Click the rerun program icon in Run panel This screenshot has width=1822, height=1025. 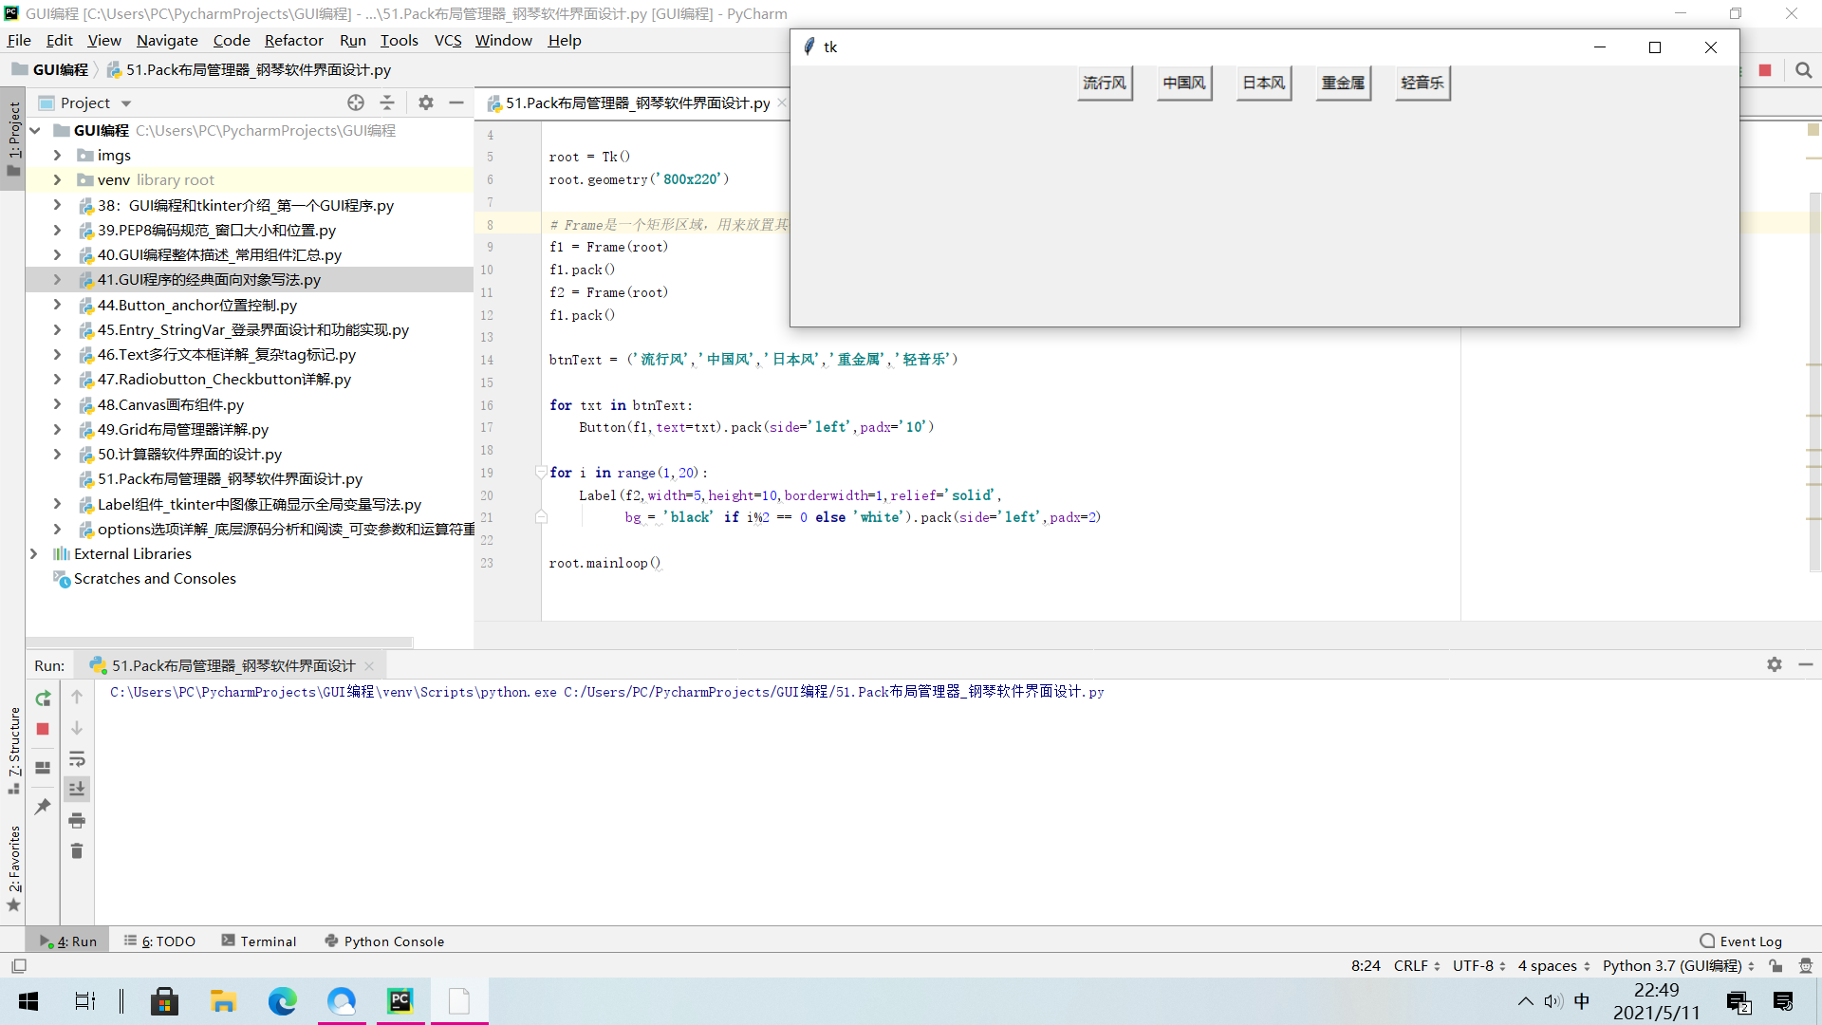43,699
